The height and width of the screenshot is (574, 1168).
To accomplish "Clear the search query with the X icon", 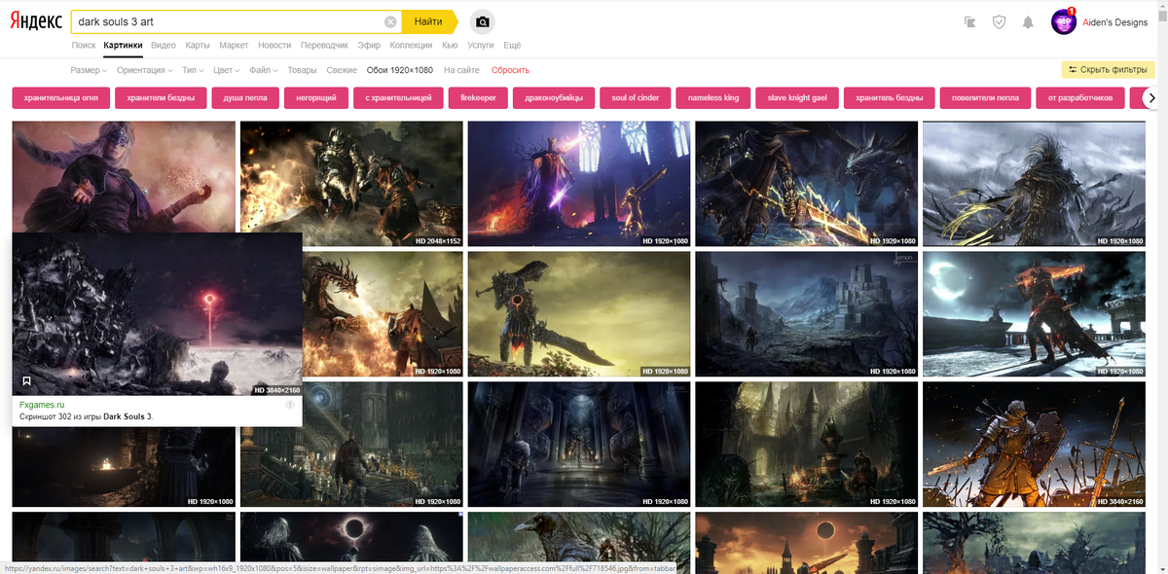I will point(390,21).
